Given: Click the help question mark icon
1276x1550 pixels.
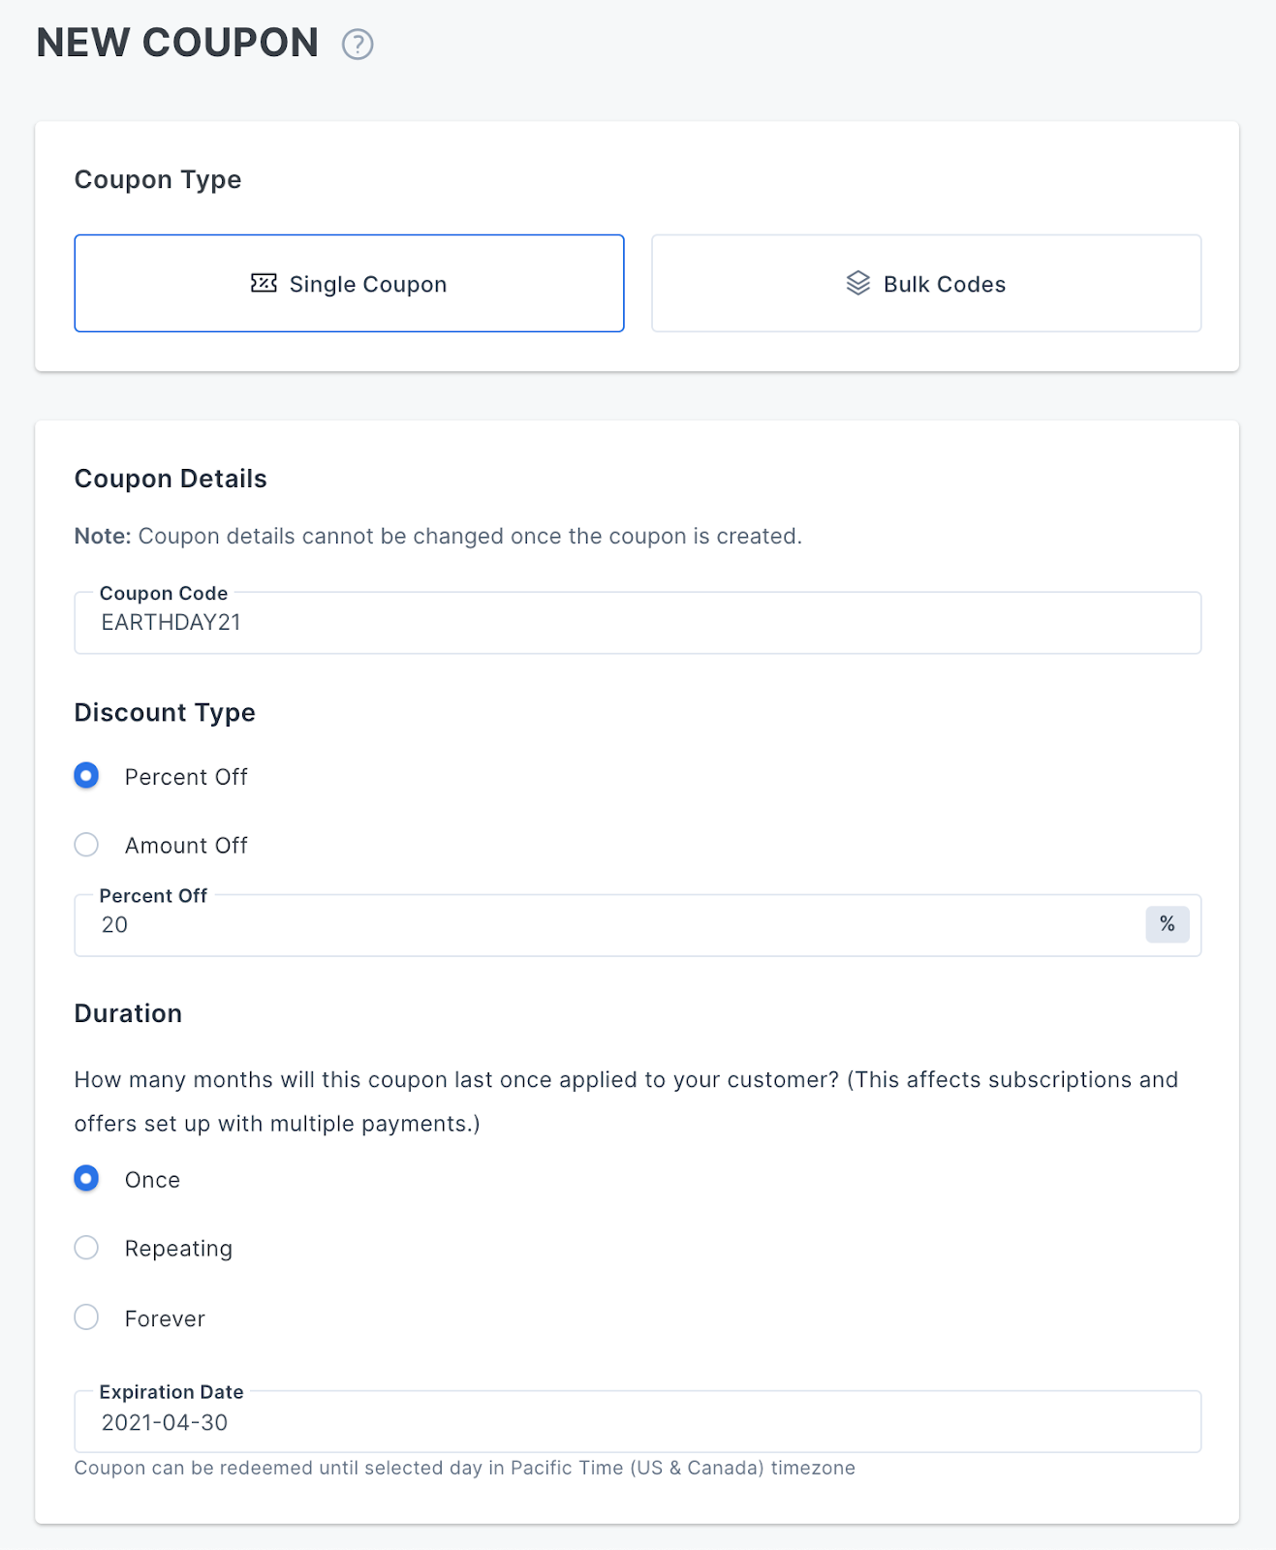Looking at the screenshot, I should pos(358,45).
